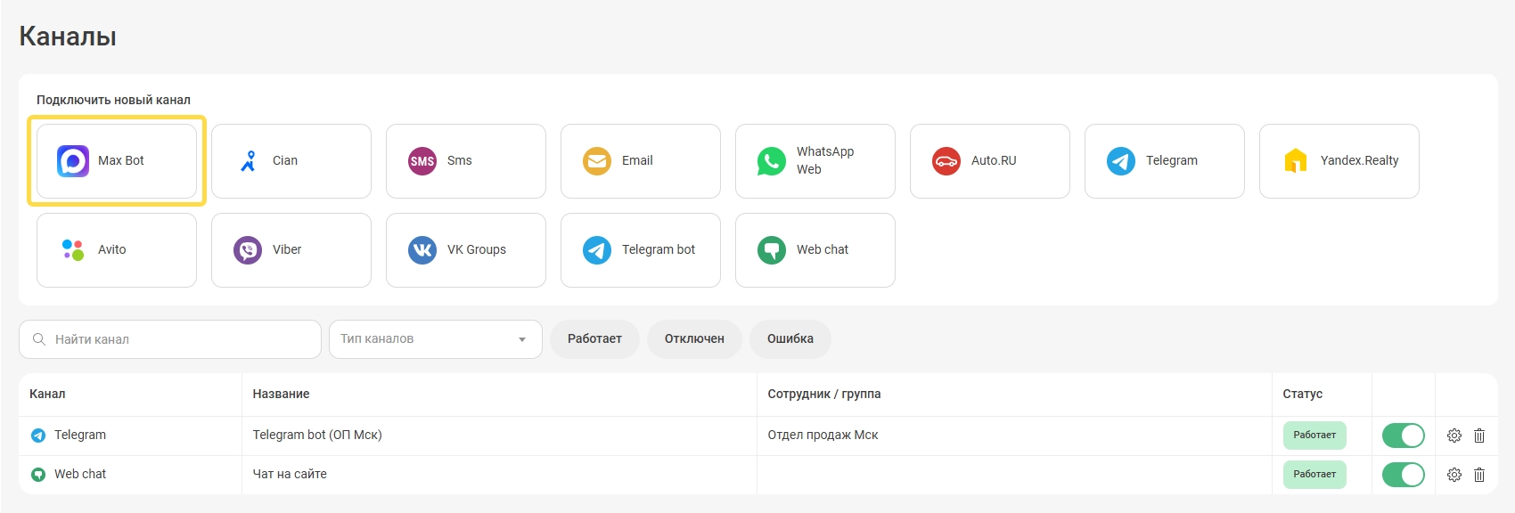Add an Email channel
Image resolution: width=1515 pixels, height=513 pixels.
pos(640,161)
